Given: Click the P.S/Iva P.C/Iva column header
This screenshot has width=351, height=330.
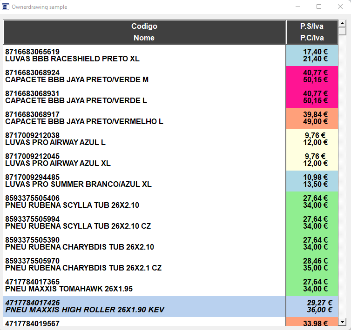Looking at the screenshot, I should coord(312,32).
